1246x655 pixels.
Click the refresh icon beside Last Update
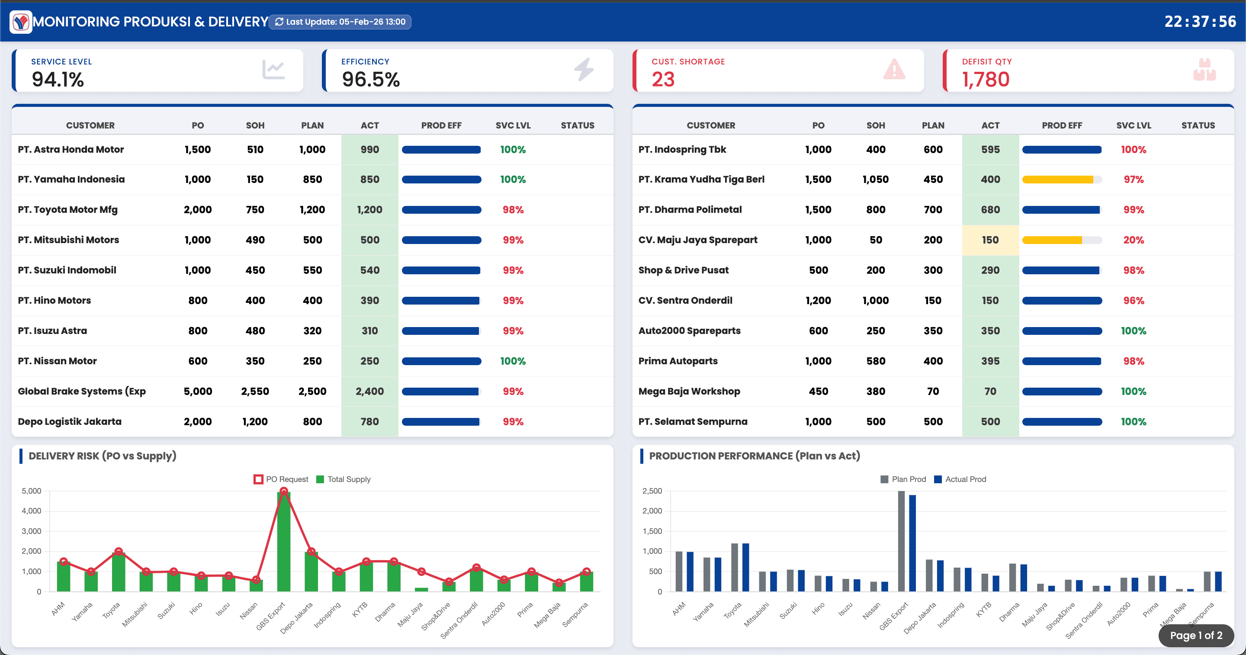coord(279,22)
